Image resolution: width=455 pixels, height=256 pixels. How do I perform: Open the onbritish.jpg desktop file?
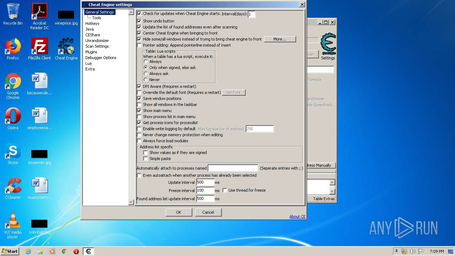[39, 226]
